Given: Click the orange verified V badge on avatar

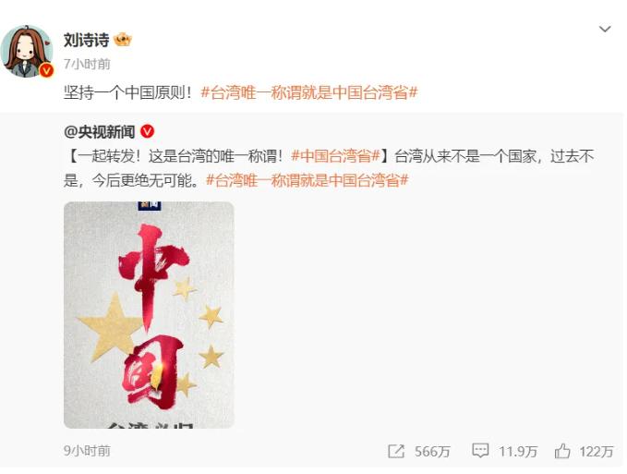Looking at the screenshot, I should pos(46,71).
